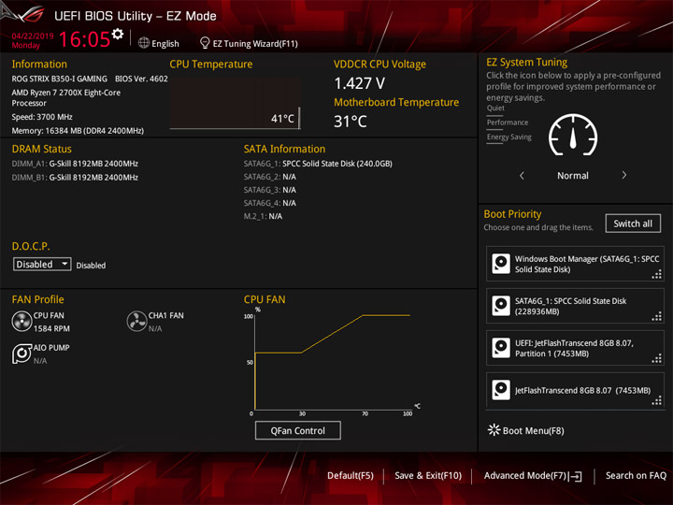This screenshot has height=505, width=673.
Task: Select the Quiet tuning profile
Action: click(495, 108)
